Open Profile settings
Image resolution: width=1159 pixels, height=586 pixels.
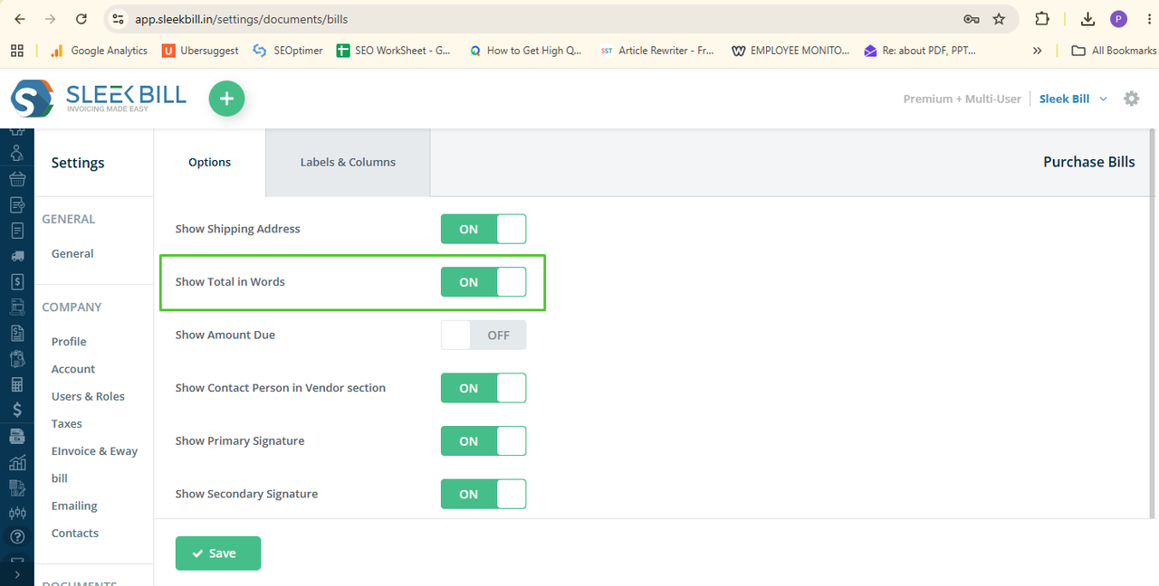[69, 342]
